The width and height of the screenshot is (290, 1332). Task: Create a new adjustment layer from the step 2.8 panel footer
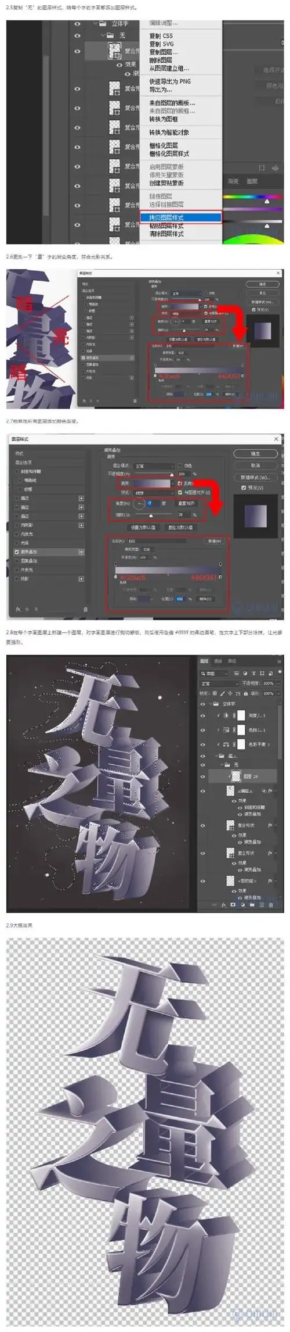click(x=242, y=905)
